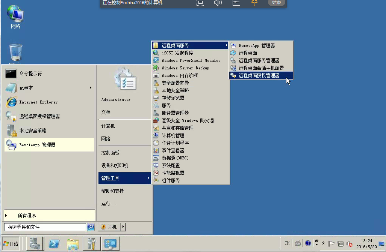Open PowerShell from the taskbar
This screenshot has width=386, height=252.
pyautogui.click(x=54, y=244)
